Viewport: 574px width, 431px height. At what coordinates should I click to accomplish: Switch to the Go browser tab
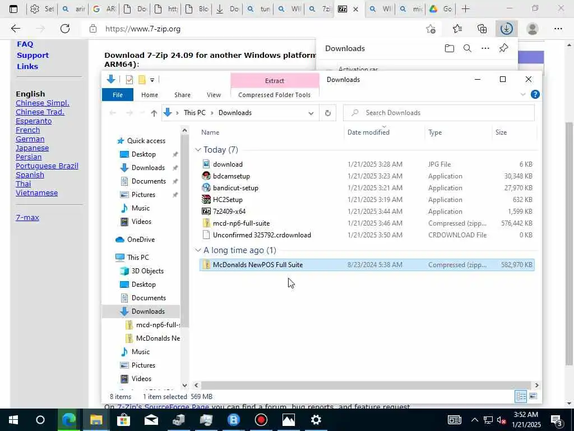pos(441,9)
